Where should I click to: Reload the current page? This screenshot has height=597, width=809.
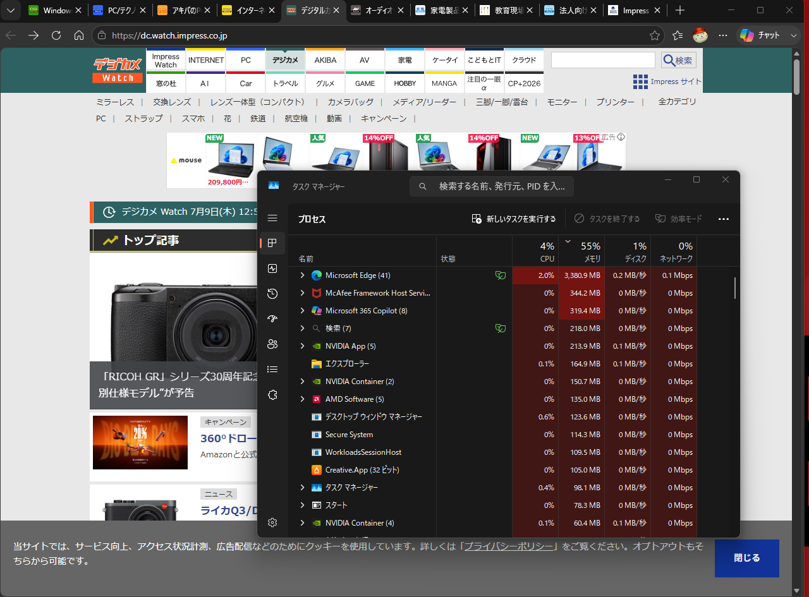(56, 35)
